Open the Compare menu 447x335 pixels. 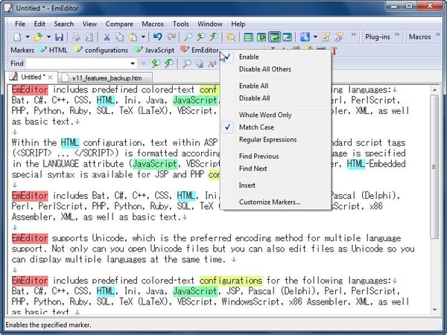[x=119, y=24]
